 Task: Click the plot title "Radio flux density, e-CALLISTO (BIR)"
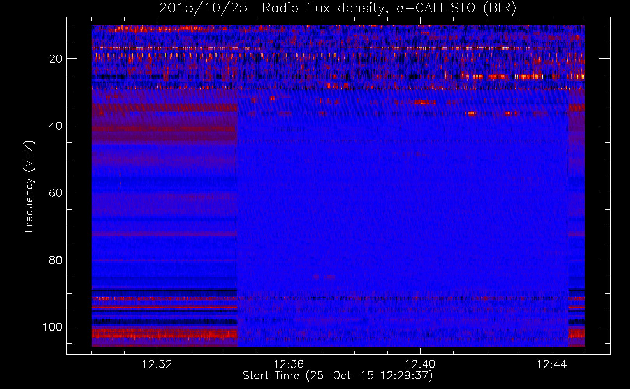(389, 8)
